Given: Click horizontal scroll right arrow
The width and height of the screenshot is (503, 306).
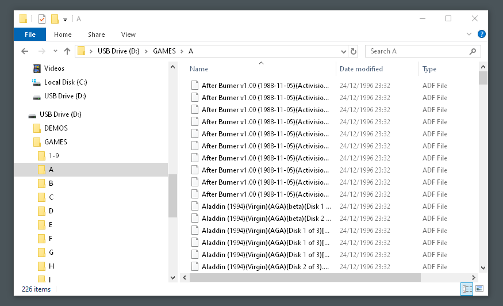Looking at the screenshot, I should (474, 277).
